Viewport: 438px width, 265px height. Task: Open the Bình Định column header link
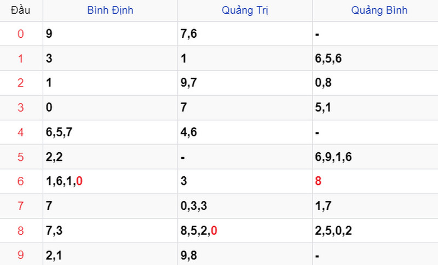(x=110, y=10)
